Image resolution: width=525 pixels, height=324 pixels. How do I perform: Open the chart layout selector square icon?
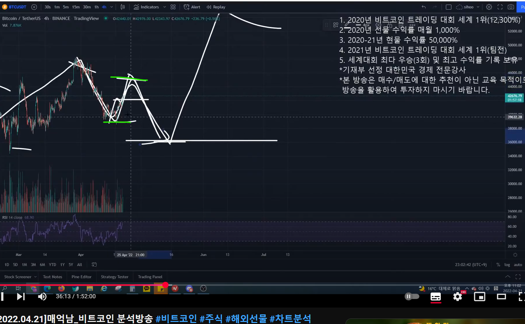pyautogui.click(x=449, y=7)
